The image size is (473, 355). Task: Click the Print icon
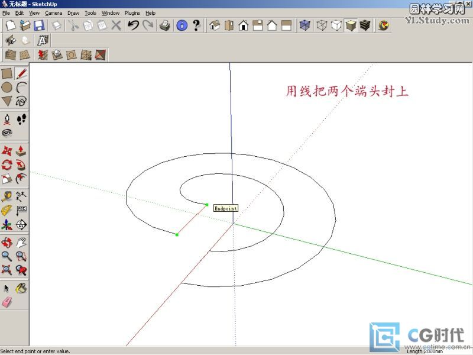click(x=164, y=25)
